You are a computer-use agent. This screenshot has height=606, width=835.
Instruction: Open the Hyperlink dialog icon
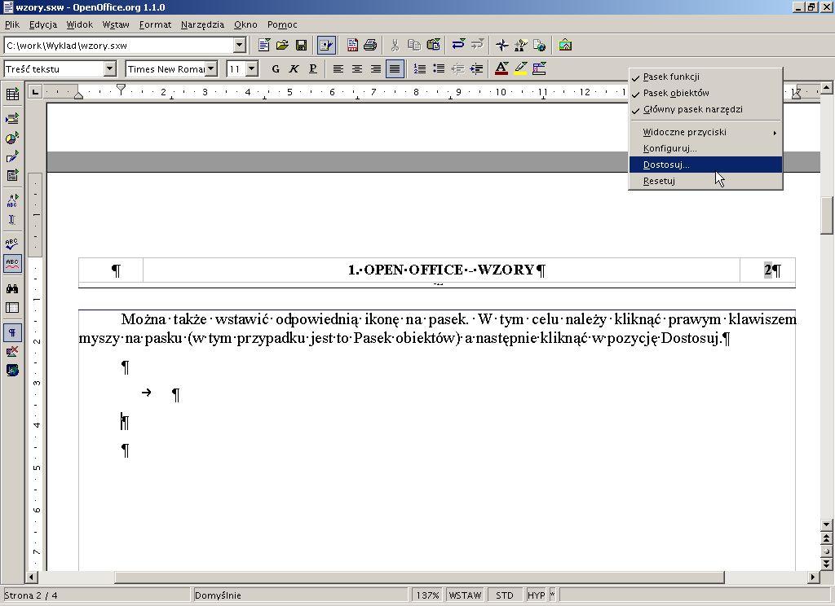point(540,46)
